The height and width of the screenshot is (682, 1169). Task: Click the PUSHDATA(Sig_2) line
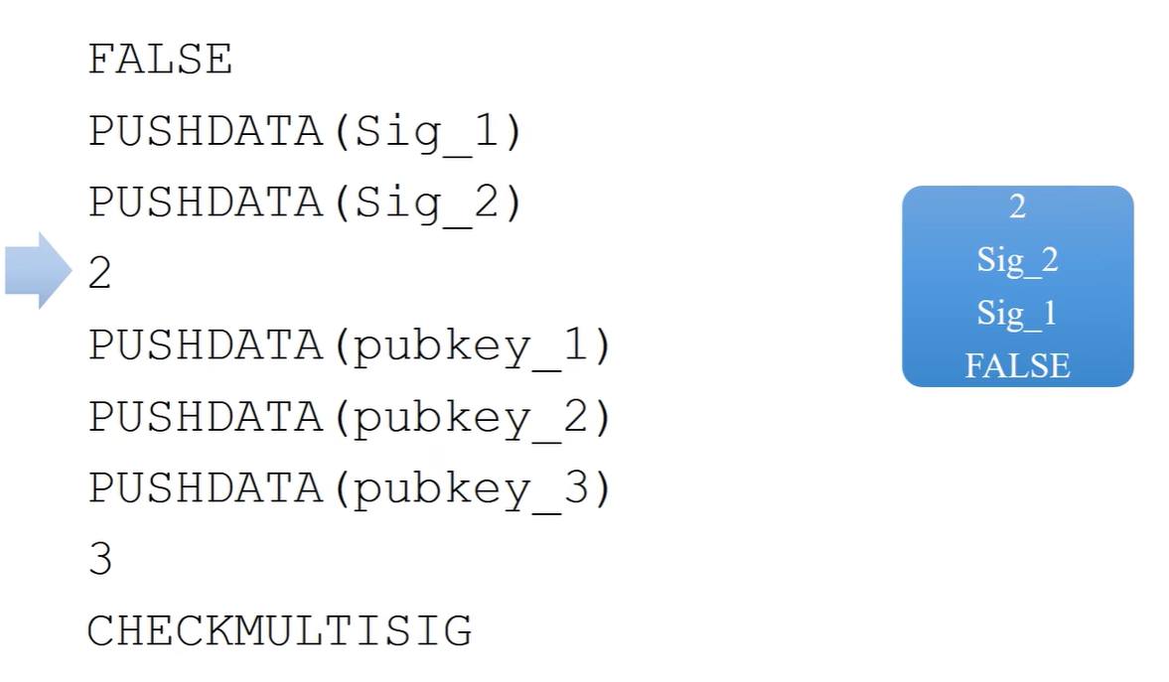[306, 204]
